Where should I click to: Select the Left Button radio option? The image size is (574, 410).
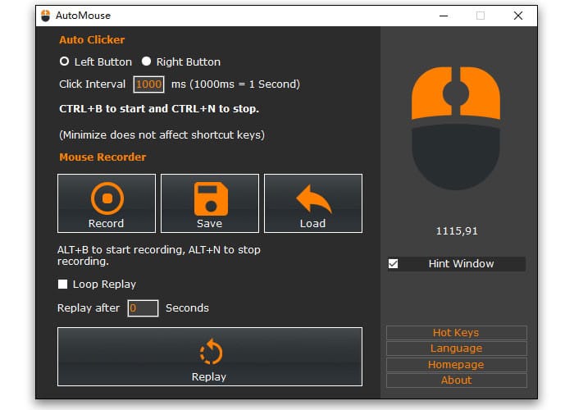(x=65, y=61)
